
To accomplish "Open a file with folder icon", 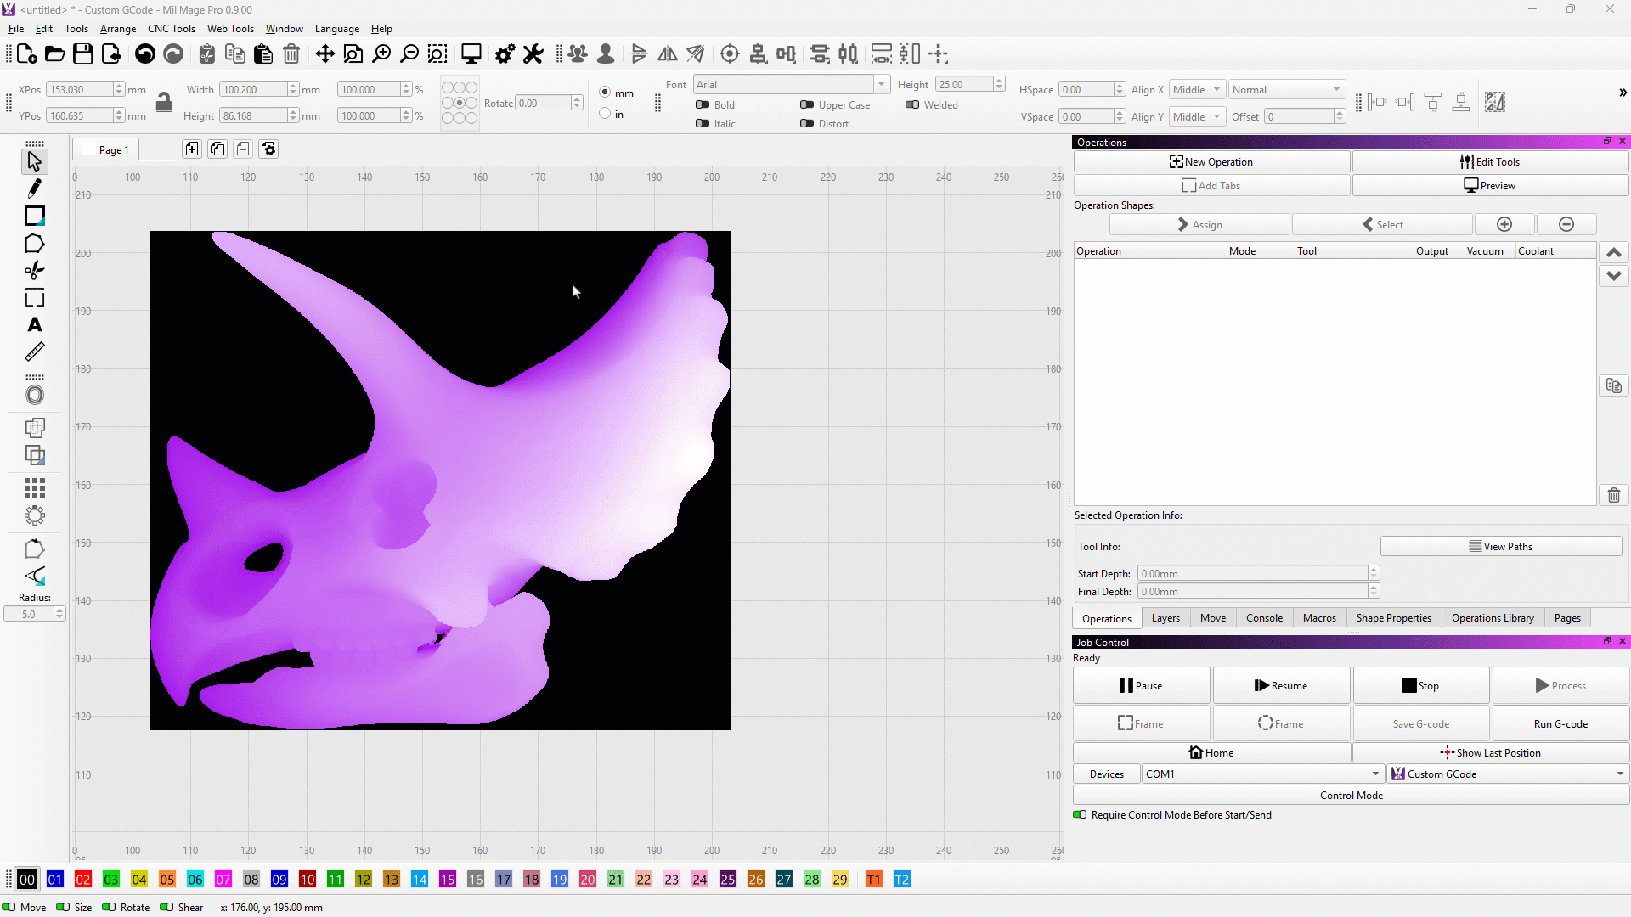I will (54, 54).
